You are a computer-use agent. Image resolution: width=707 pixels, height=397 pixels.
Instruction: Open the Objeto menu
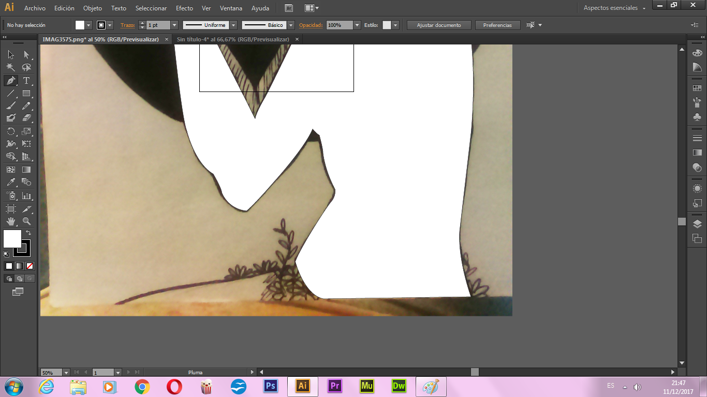(93, 8)
